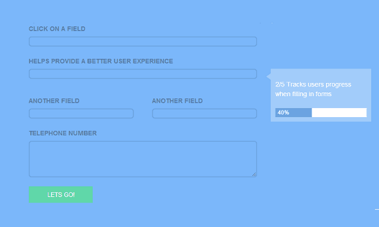This screenshot has height=227, width=379.
Task: Submit with the LETS GO! button
Action: coord(61,195)
